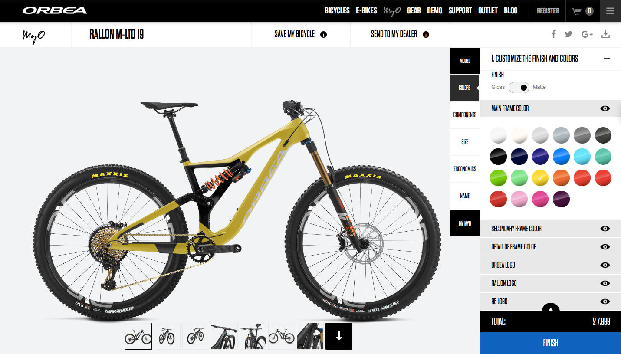Select the second bike view thumbnail
This screenshot has width=621, height=354.
[167, 336]
